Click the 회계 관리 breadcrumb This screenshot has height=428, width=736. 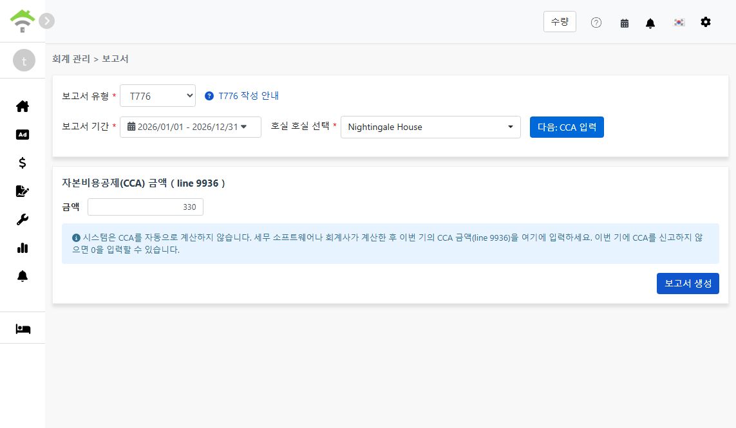pyautogui.click(x=71, y=59)
